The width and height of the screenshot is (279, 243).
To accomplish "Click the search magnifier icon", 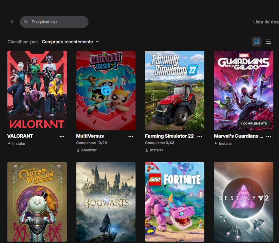I will point(25,22).
